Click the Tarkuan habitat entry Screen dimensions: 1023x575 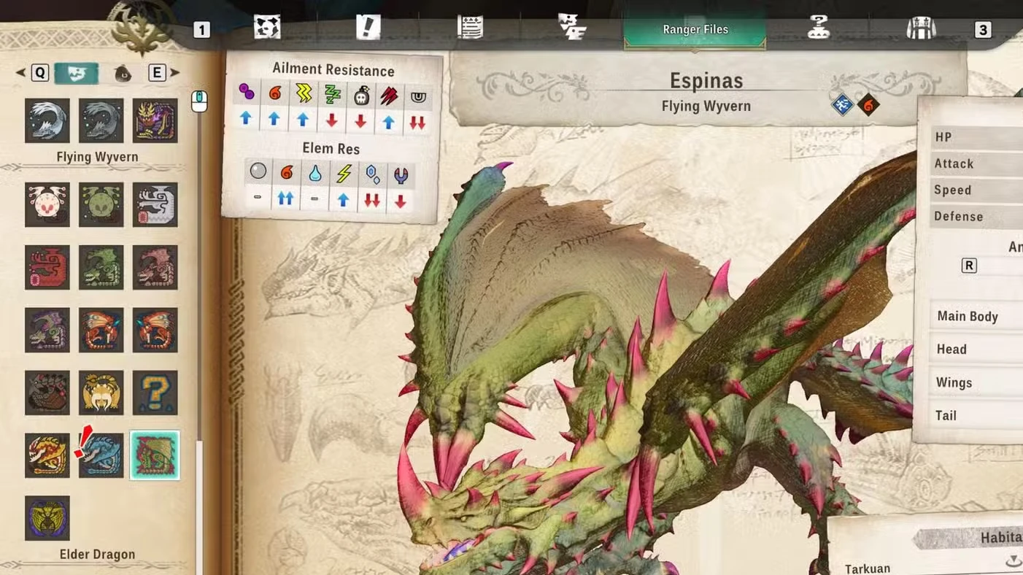pyautogui.click(x=867, y=568)
